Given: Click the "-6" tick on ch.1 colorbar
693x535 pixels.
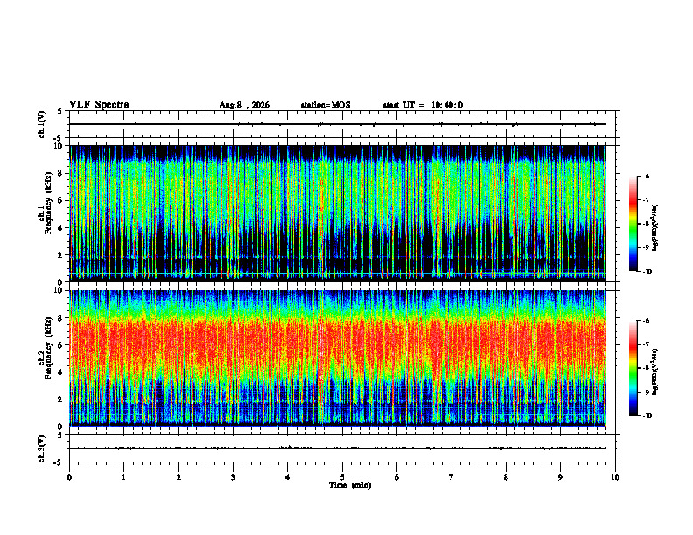Looking at the screenshot, I should [x=646, y=176].
